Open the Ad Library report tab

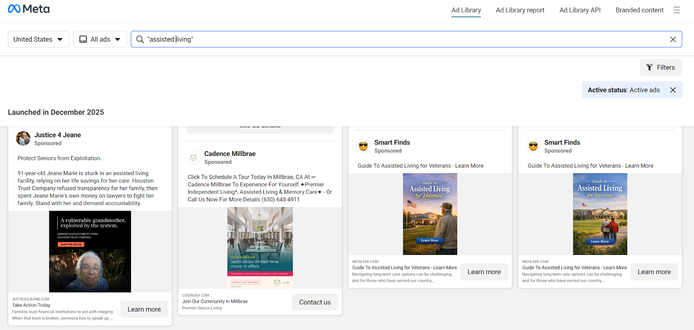coord(520,10)
